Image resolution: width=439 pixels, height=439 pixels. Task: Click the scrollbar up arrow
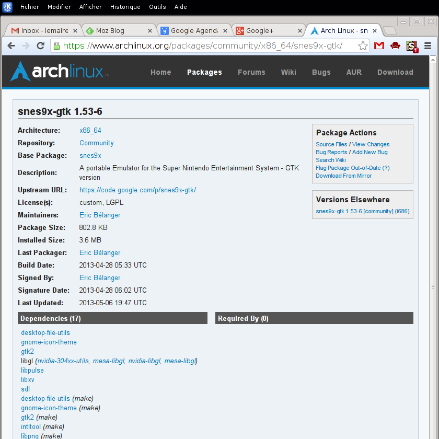pos(433,60)
